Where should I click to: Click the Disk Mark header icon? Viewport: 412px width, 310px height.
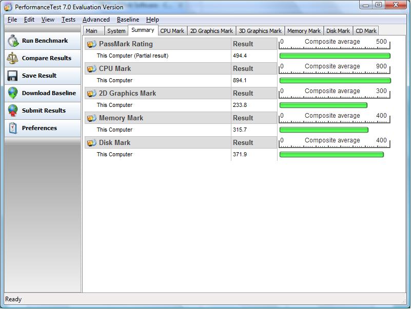coord(92,143)
